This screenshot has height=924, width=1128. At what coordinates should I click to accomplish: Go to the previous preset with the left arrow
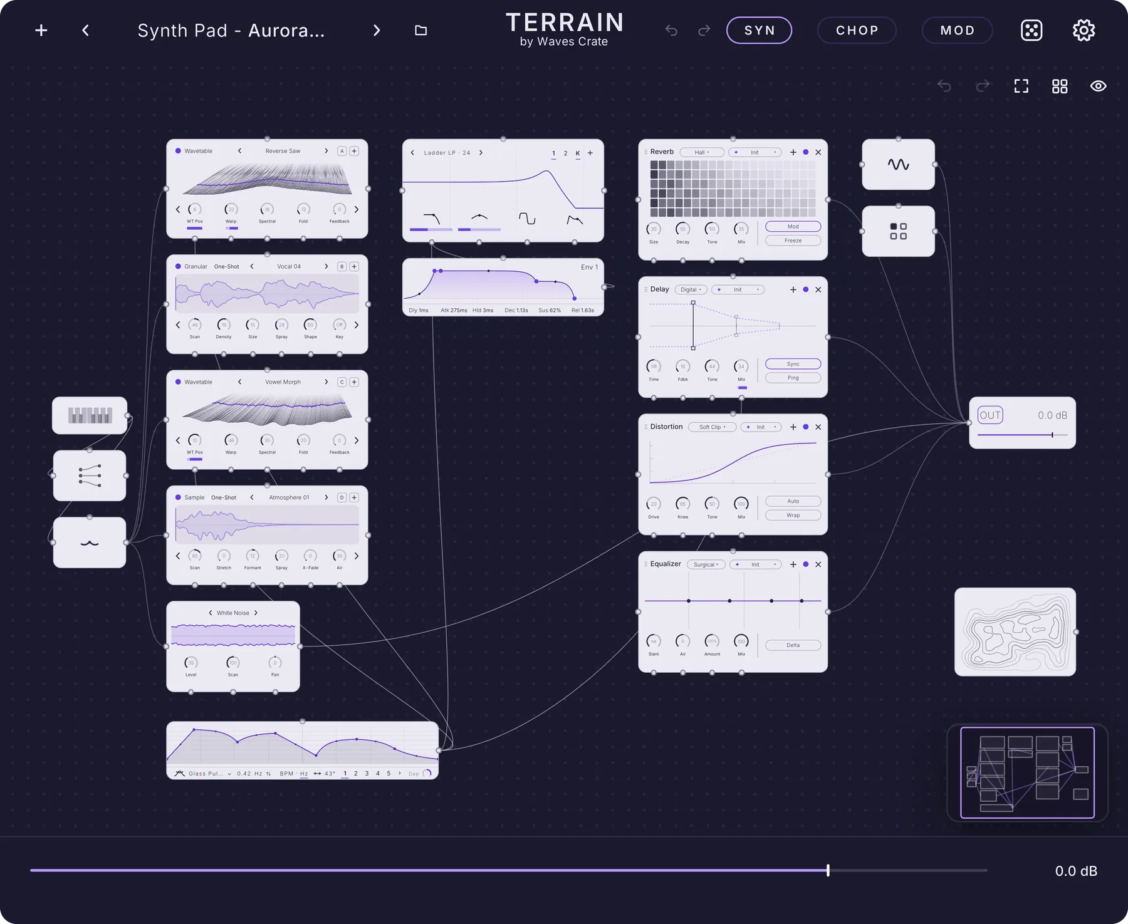[x=86, y=30]
